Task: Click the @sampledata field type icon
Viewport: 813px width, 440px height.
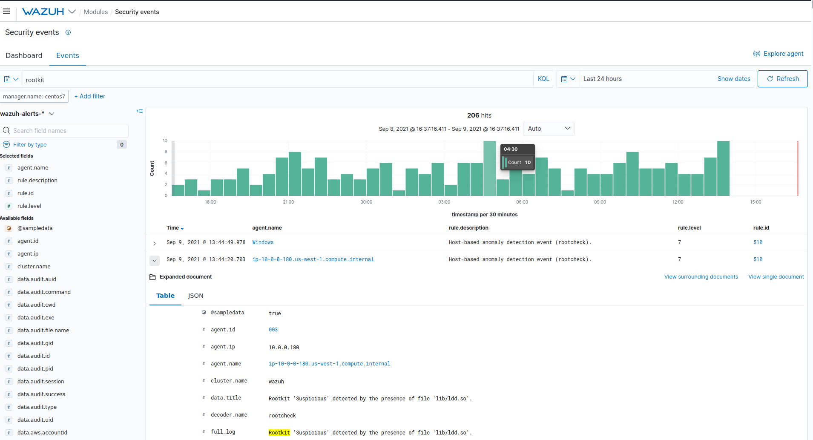Action: coord(9,228)
